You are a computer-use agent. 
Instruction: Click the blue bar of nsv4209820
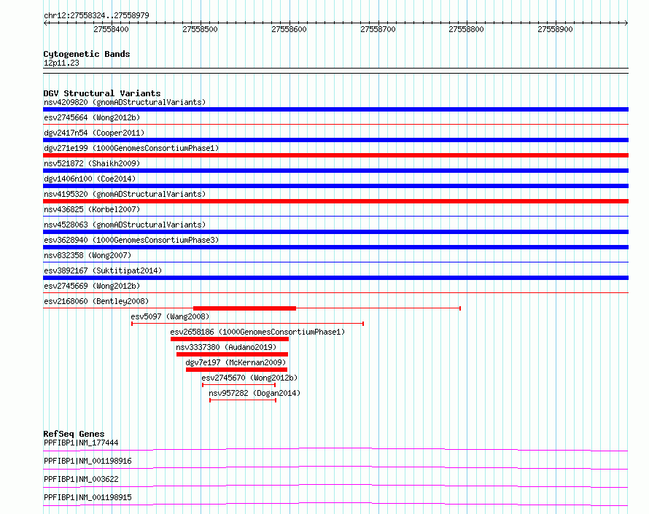pos(335,109)
